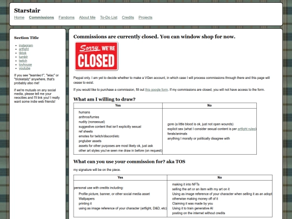
Task: Open the youtube sidebar link
Action: pyautogui.click(x=24, y=68)
